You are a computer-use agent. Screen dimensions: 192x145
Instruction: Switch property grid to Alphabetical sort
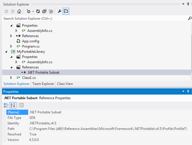[x=13, y=105]
